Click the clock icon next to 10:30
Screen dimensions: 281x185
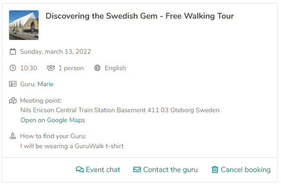tap(13, 68)
